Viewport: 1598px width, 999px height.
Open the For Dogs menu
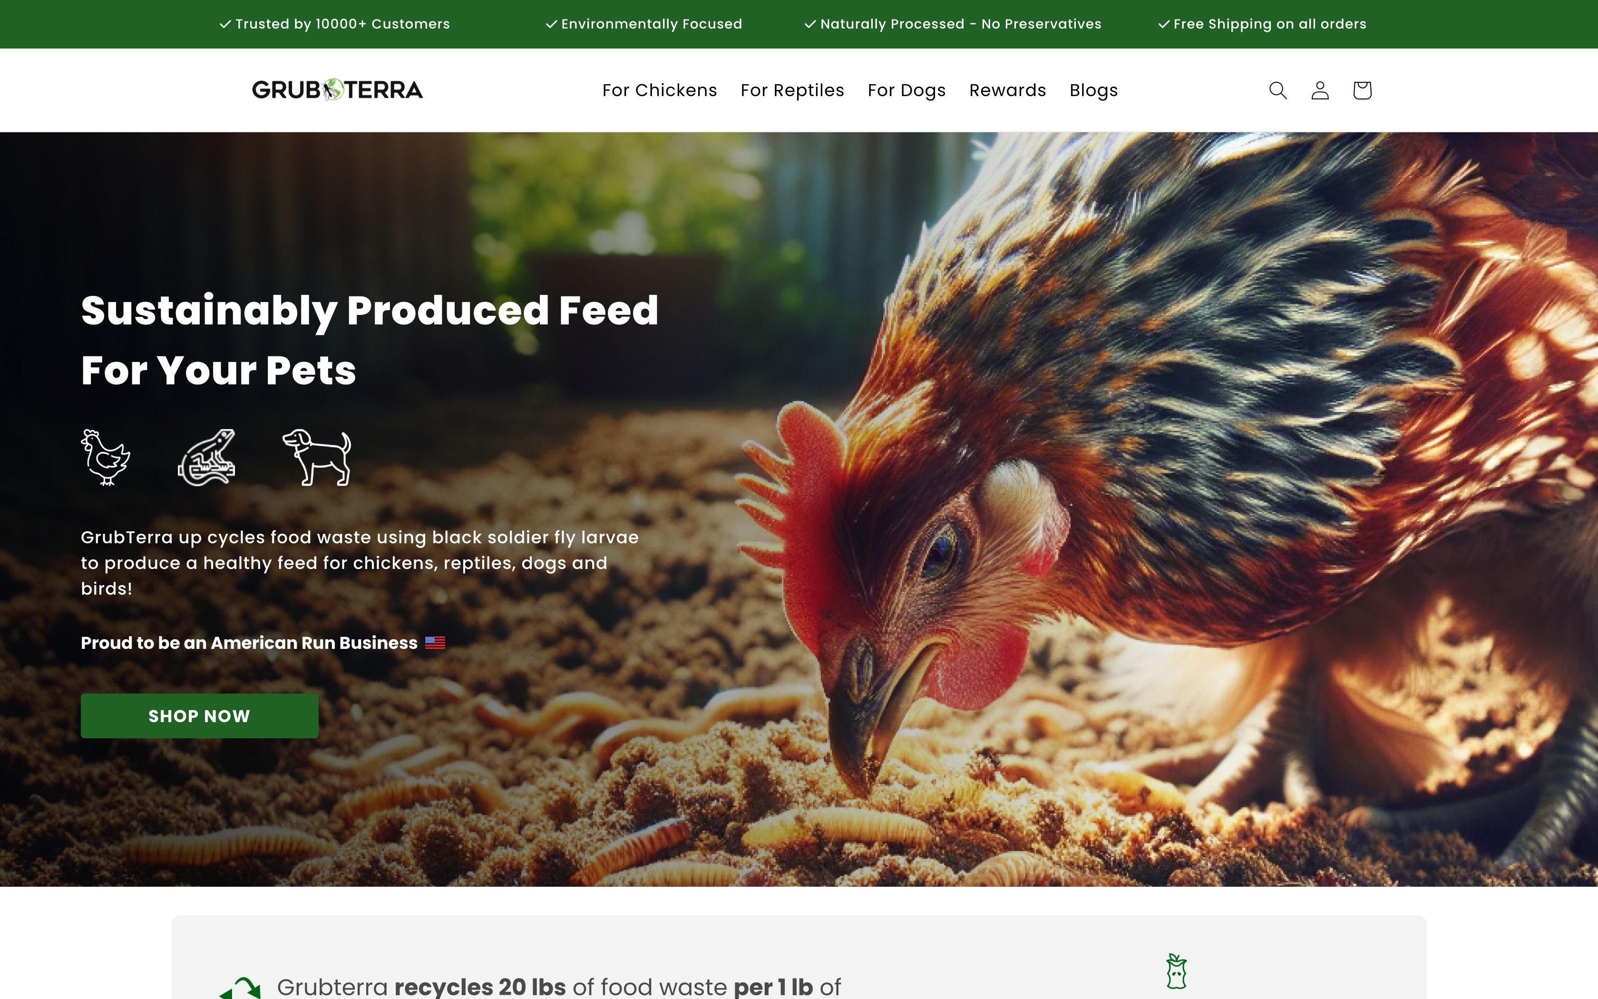(x=906, y=90)
